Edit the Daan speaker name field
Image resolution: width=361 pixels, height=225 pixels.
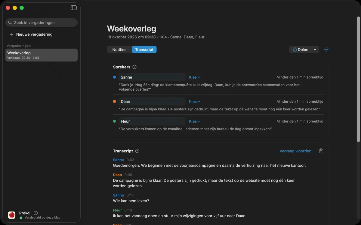pos(152,101)
